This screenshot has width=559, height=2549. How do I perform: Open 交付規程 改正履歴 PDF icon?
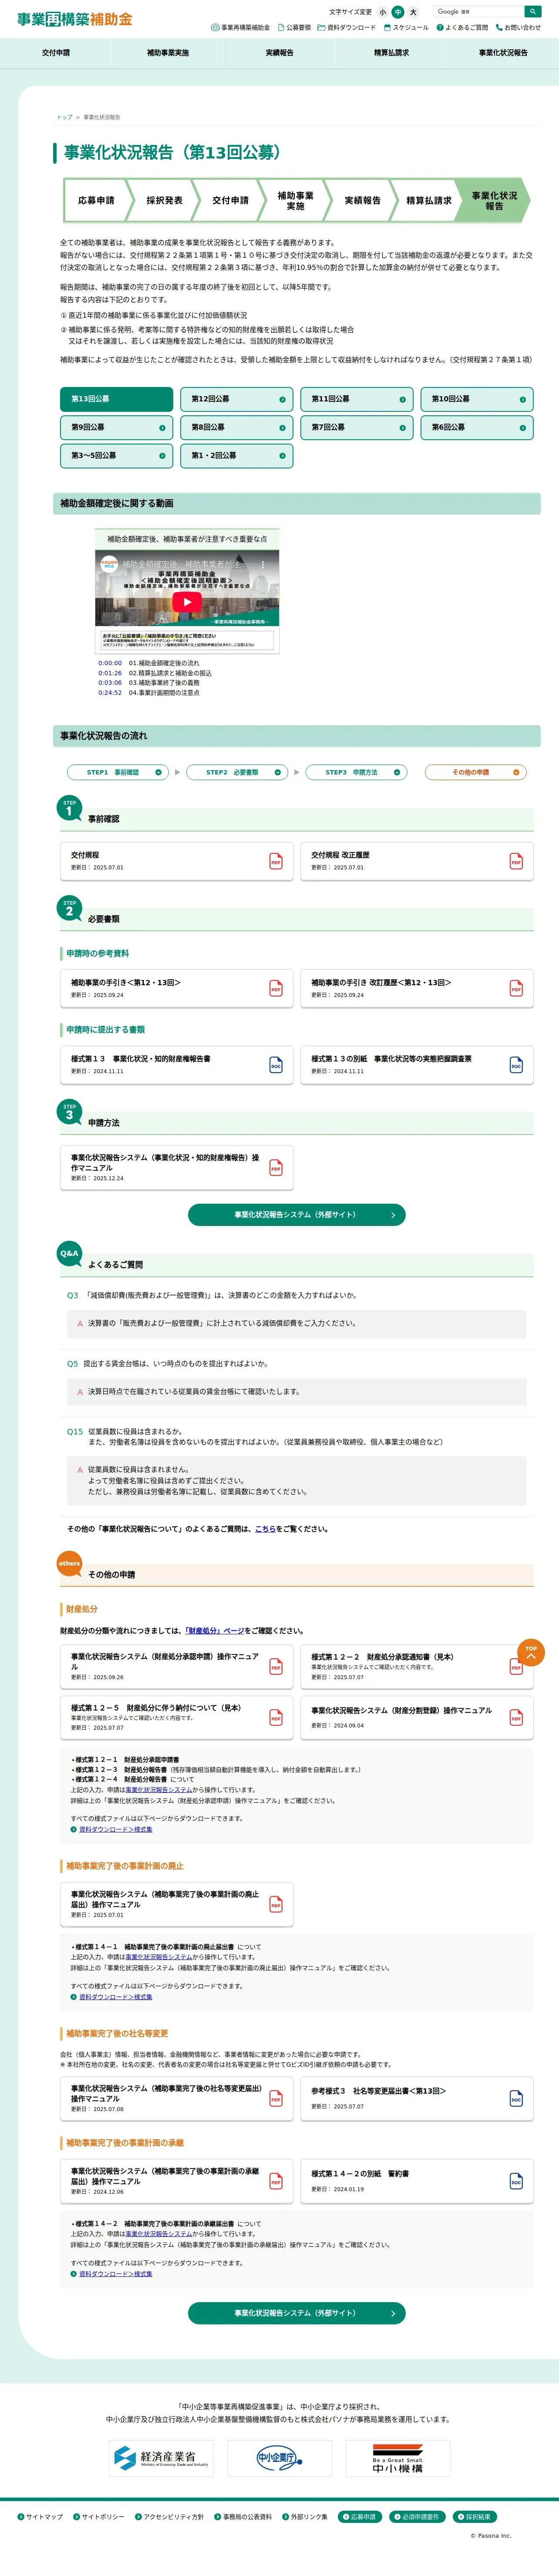click(516, 861)
